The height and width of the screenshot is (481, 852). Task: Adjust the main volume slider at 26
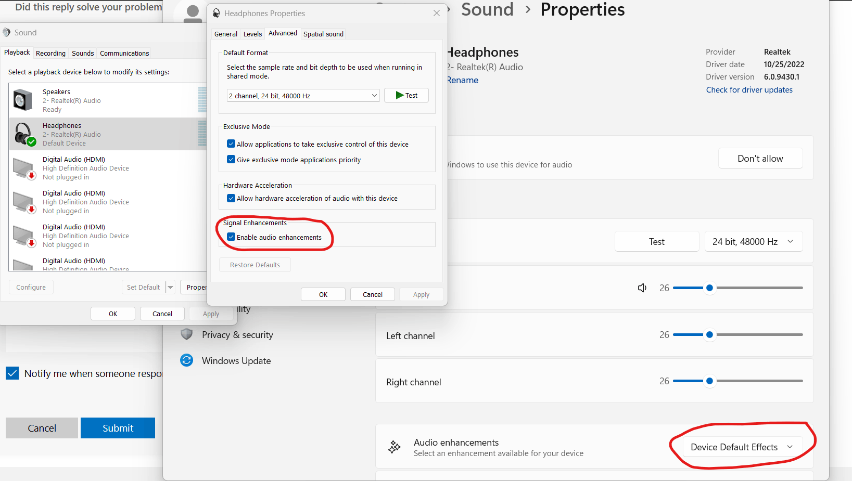pyautogui.click(x=737, y=288)
